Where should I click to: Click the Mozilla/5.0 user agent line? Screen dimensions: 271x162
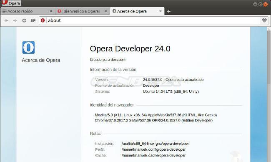(x=156, y=115)
